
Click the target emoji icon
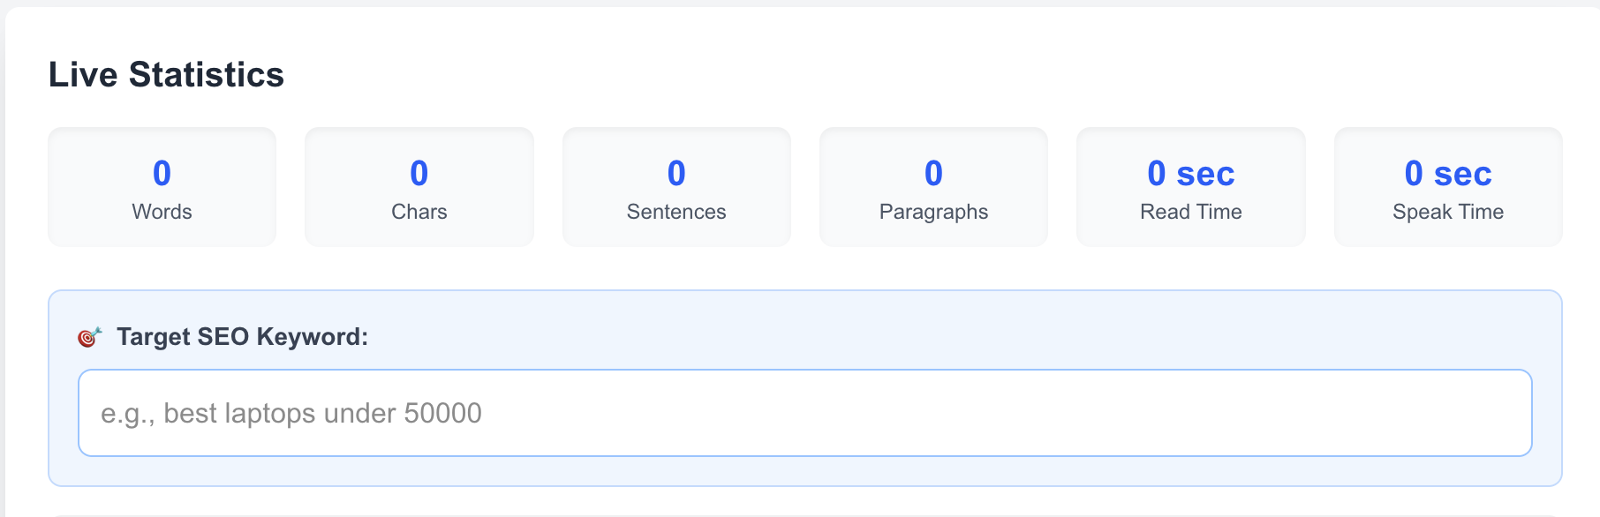(89, 336)
